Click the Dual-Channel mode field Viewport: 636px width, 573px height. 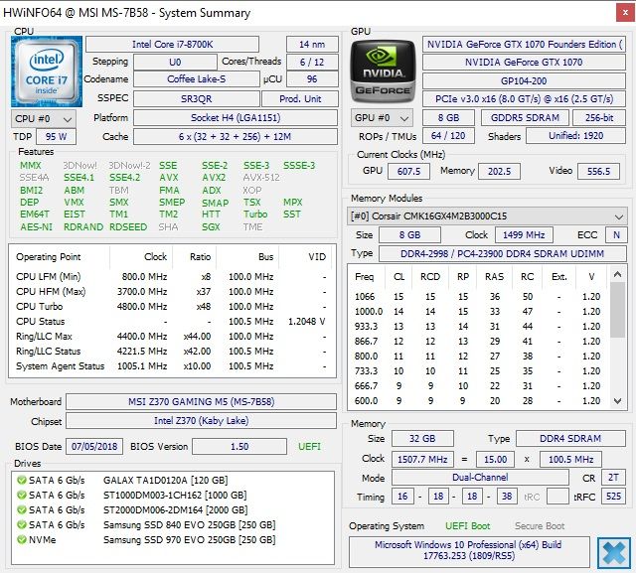(480, 478)
